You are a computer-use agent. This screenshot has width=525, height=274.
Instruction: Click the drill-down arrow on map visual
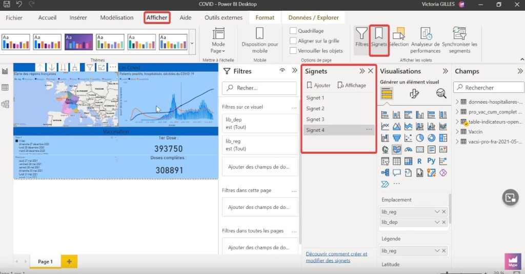[x=52, y=67]
